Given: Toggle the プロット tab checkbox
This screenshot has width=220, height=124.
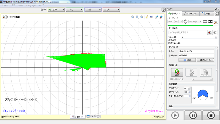Looking at the screenshot, I should click(x=82, y=117).
